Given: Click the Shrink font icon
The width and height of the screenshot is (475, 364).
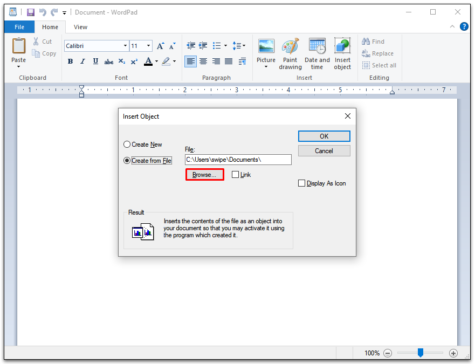Looking at the screenshot, I should tap(172, 46).
